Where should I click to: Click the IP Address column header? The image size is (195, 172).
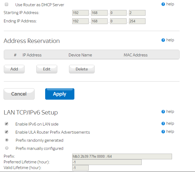(x=32, y=55)
